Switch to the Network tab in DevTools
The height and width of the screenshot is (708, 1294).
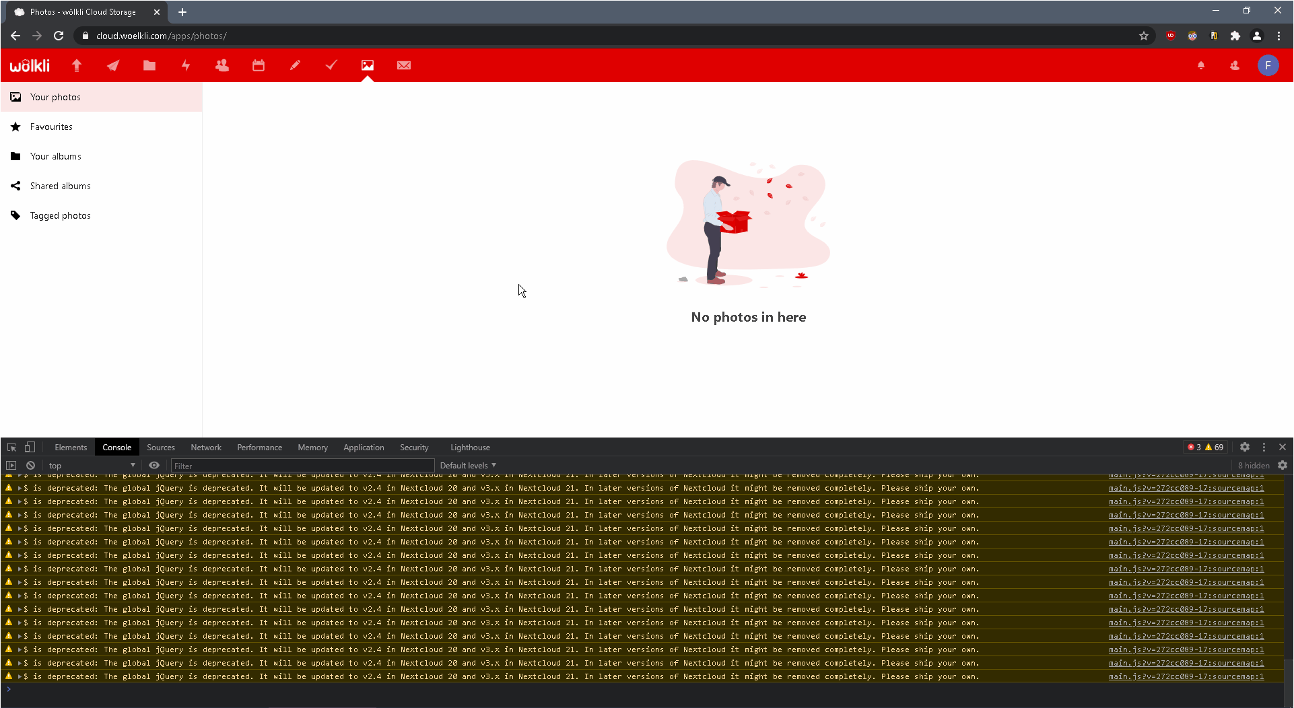(x=206, y=447)
